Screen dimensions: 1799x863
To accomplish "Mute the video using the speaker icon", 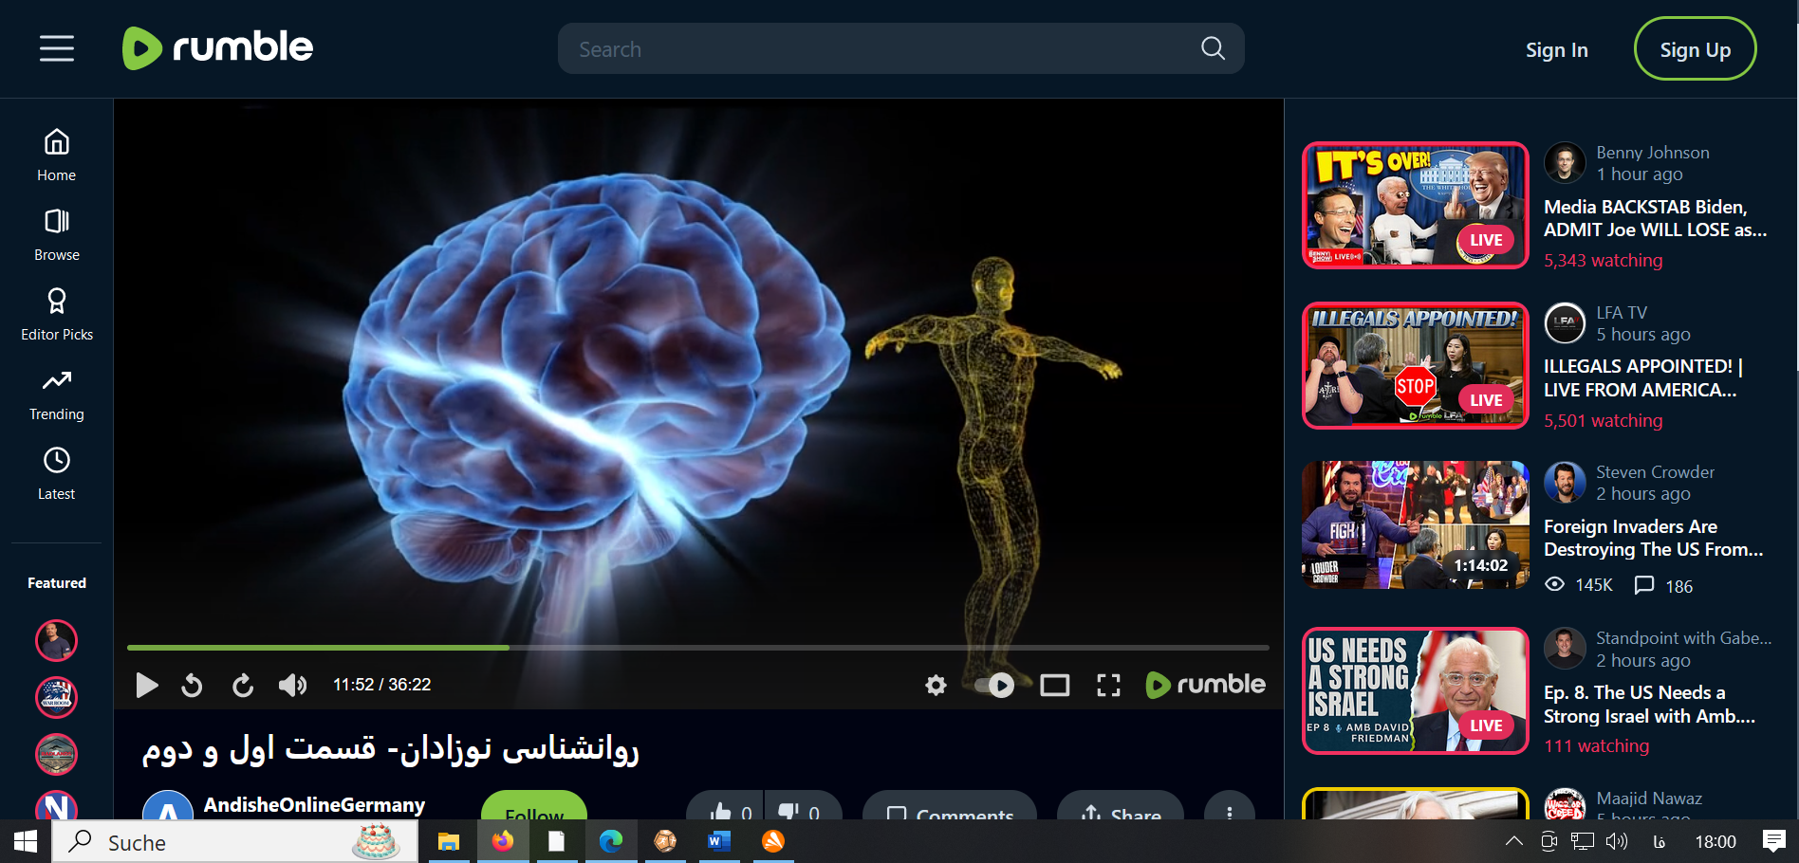I will 292,685.
